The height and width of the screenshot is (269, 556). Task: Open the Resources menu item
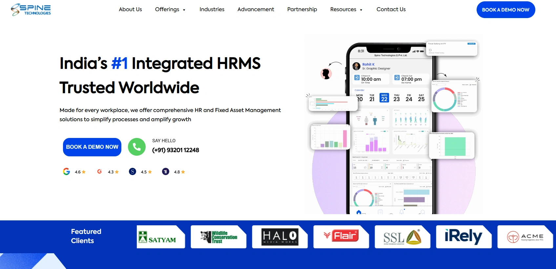(x=343, y=10)
